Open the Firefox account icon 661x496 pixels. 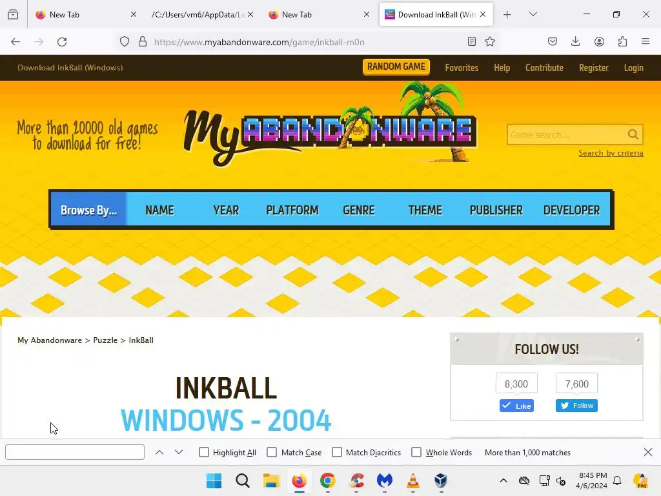pyautogui.click(x=599, y=41)
